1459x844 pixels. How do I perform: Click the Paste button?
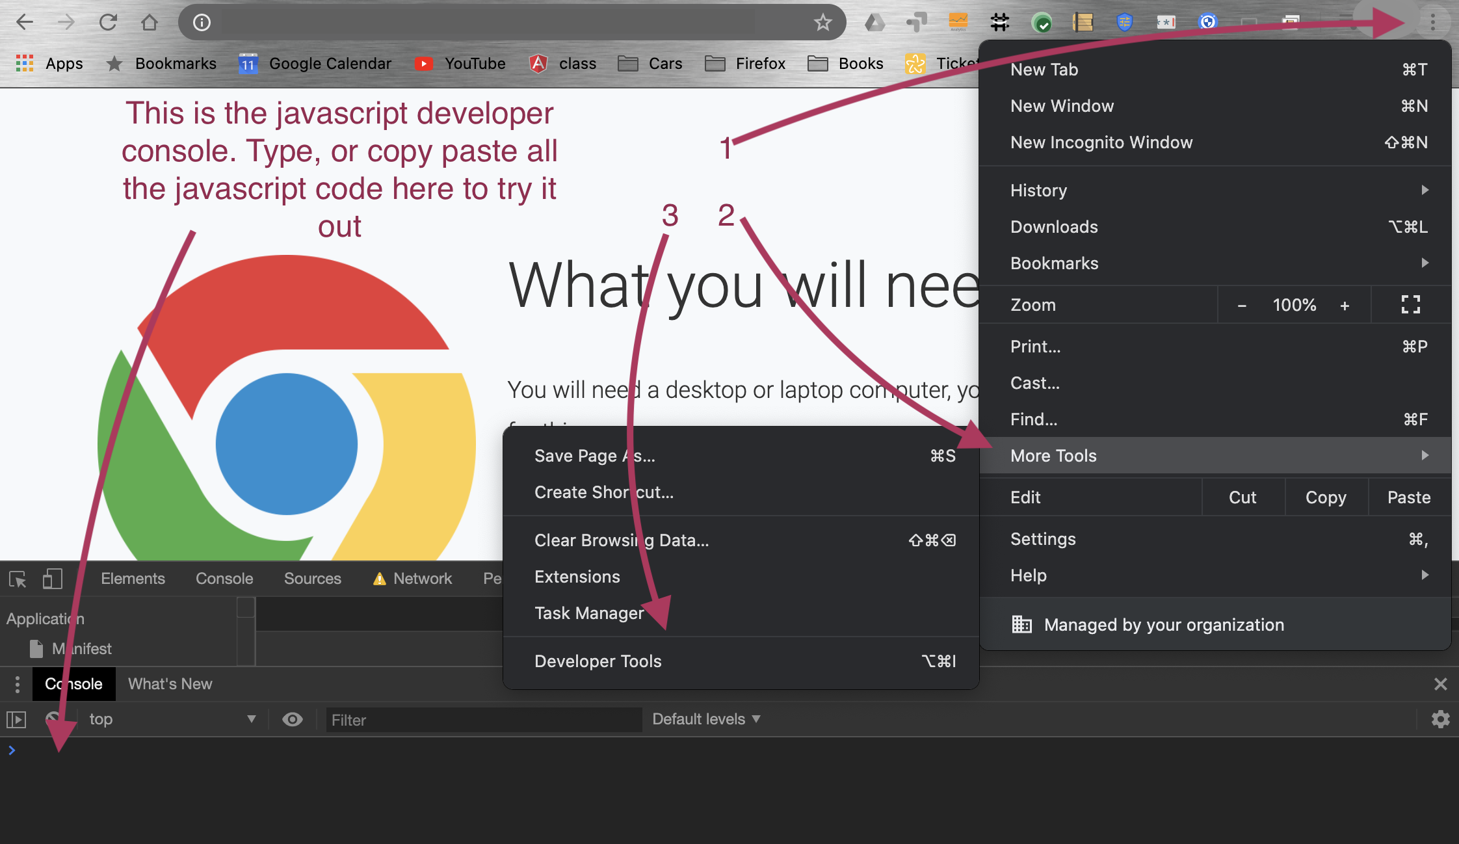click(x=1409, y=497)
